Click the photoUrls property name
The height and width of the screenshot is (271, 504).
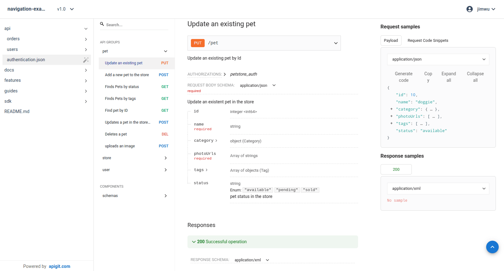(205, 154)
